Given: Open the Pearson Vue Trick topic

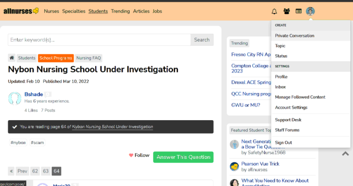Looking at the screenshot, I should 260,164.
